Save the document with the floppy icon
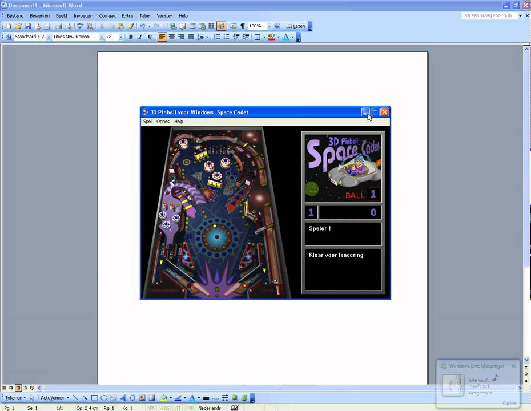The width and height of the screenshot is (531, 411). pyautogui.click(x=28, y=26)
